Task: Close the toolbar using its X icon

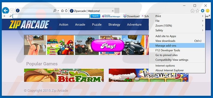Action: pyautogui.click(x=4, y=16)
